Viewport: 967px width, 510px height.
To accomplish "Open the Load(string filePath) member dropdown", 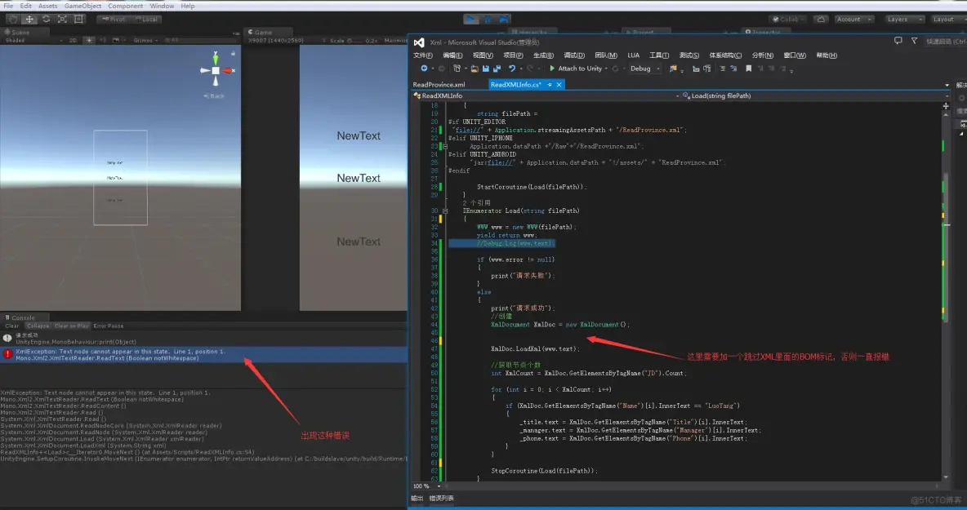I will click(816, 96).
